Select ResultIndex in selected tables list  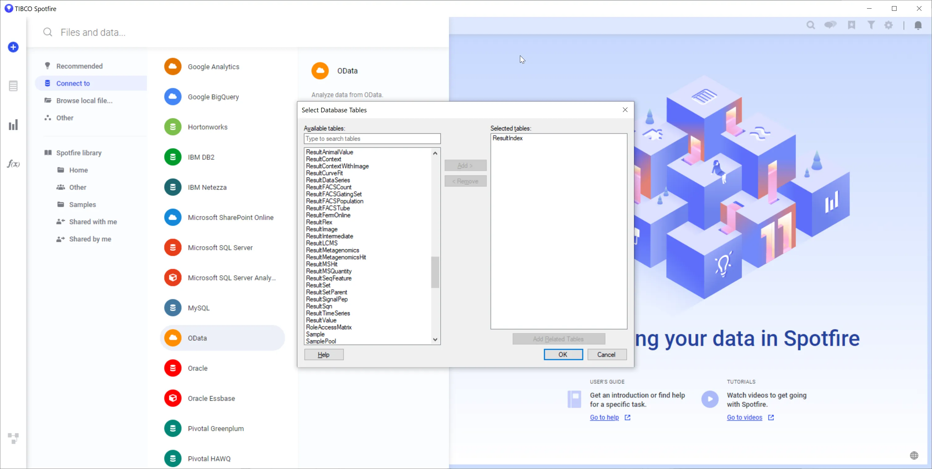pyautogui.click(x=507, y=138)
